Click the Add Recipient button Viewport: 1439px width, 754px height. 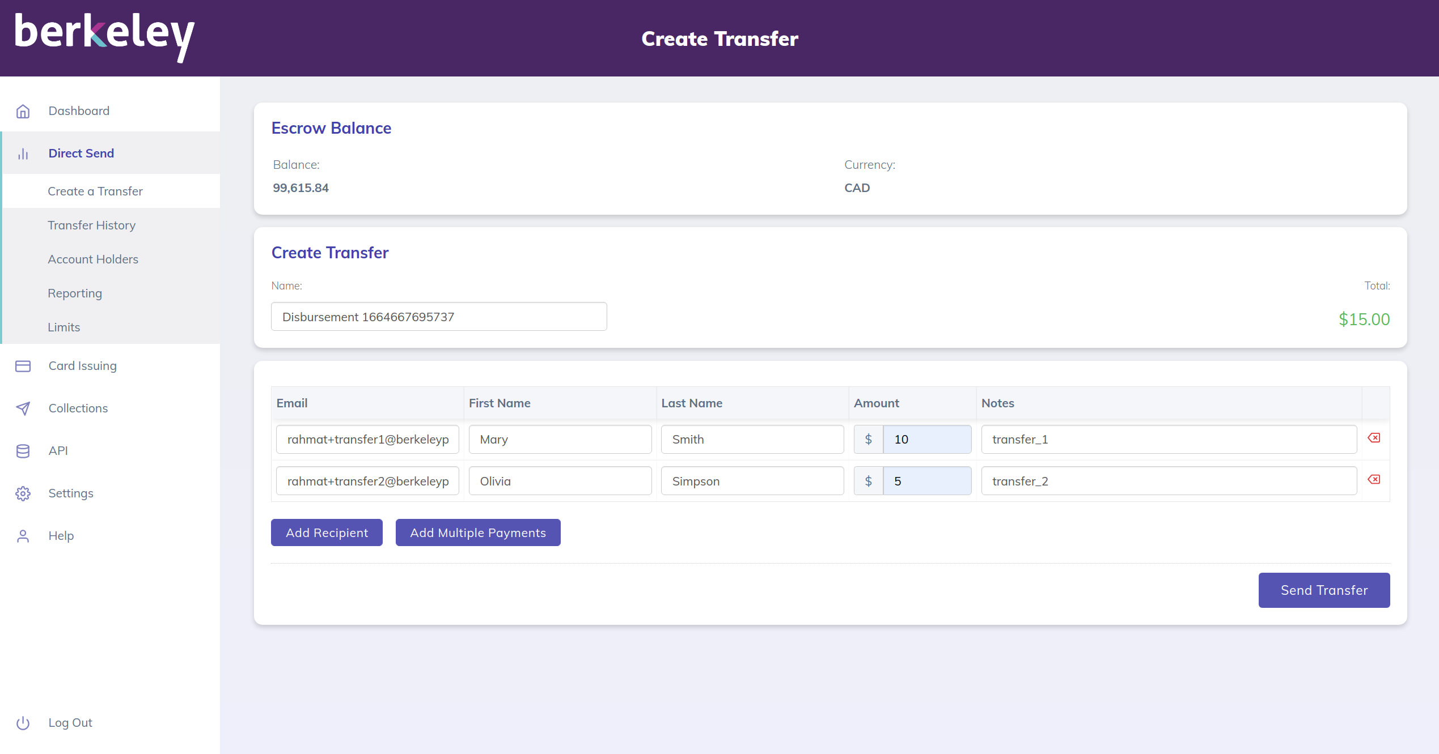coord(327,533)
